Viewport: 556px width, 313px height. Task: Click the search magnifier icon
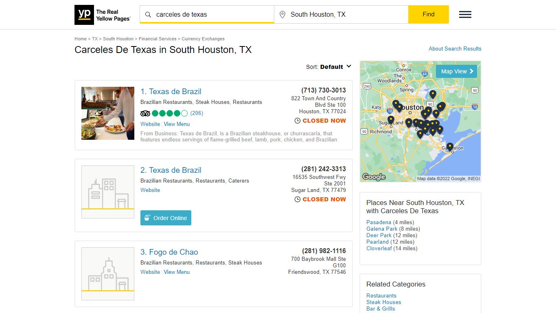pos(148,15)
